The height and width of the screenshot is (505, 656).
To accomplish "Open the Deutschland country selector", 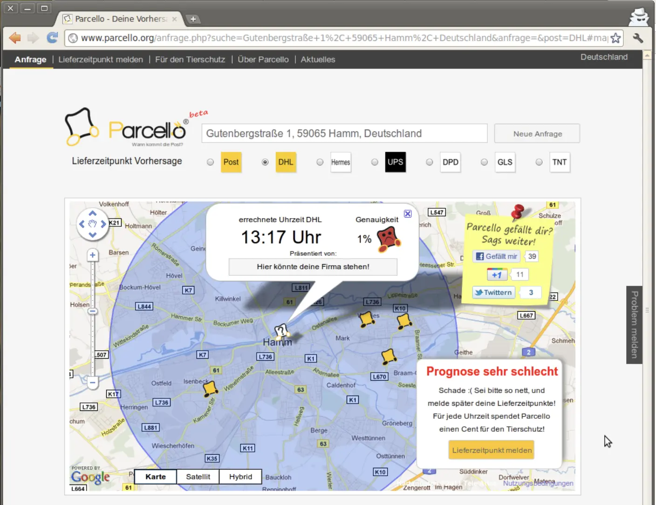I will click(603, 57).
